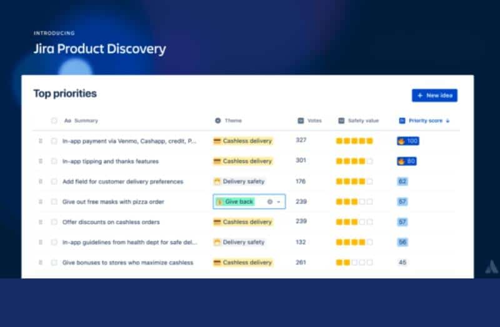Screen dimensions: 500x327
Task: Click the Safety value column icon
Action: 341,120
